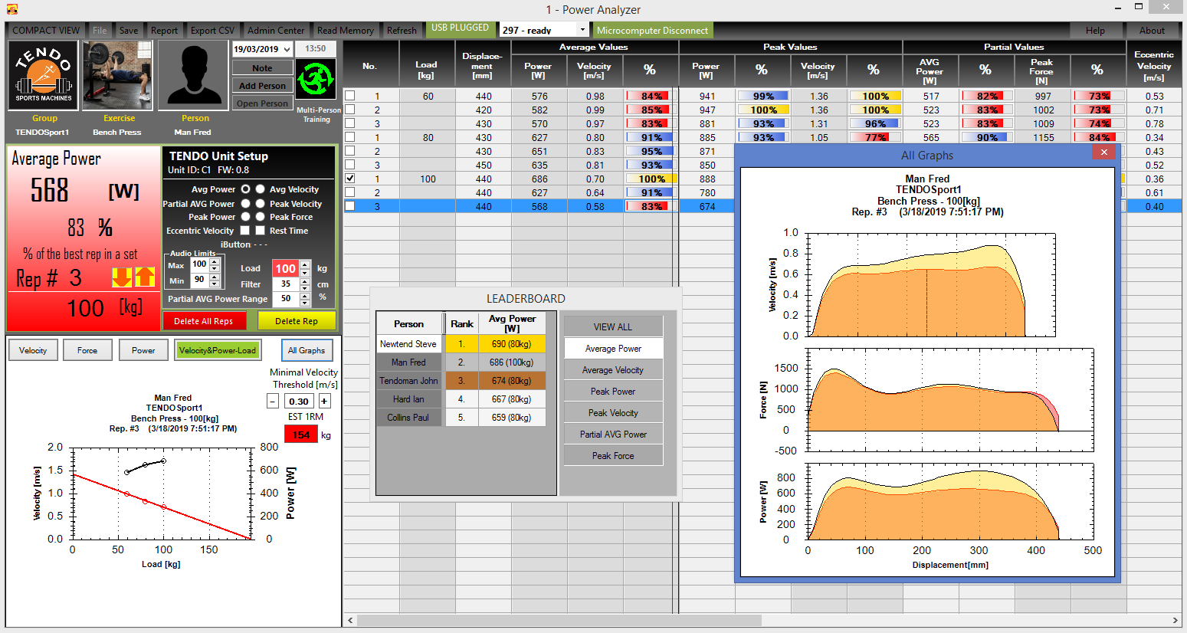
Task: Click the app icon in the title bar
Action: tap(11, 9)
